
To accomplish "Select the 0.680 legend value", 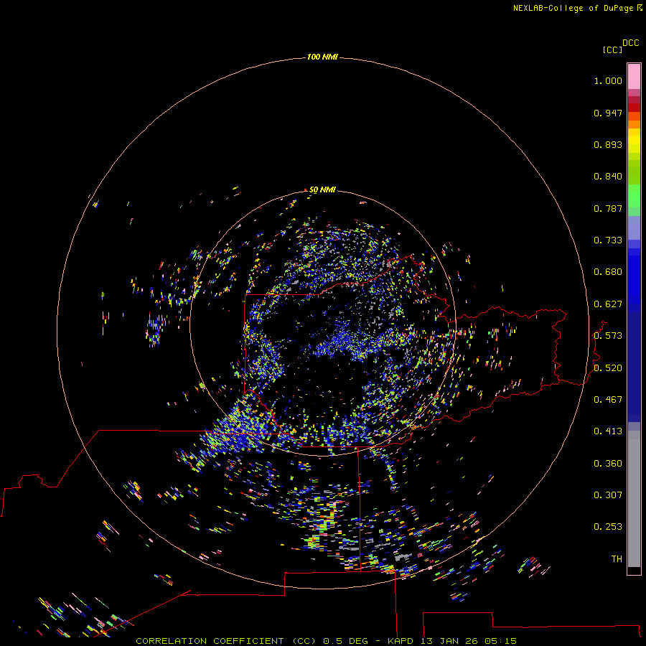I will [x=608, y=272].
